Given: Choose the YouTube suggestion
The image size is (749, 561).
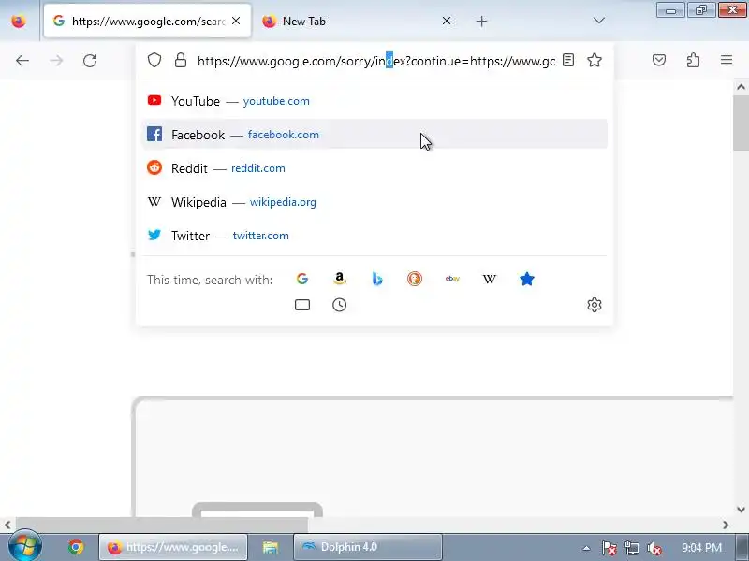Looking at the screenshot, I should 374,101.
